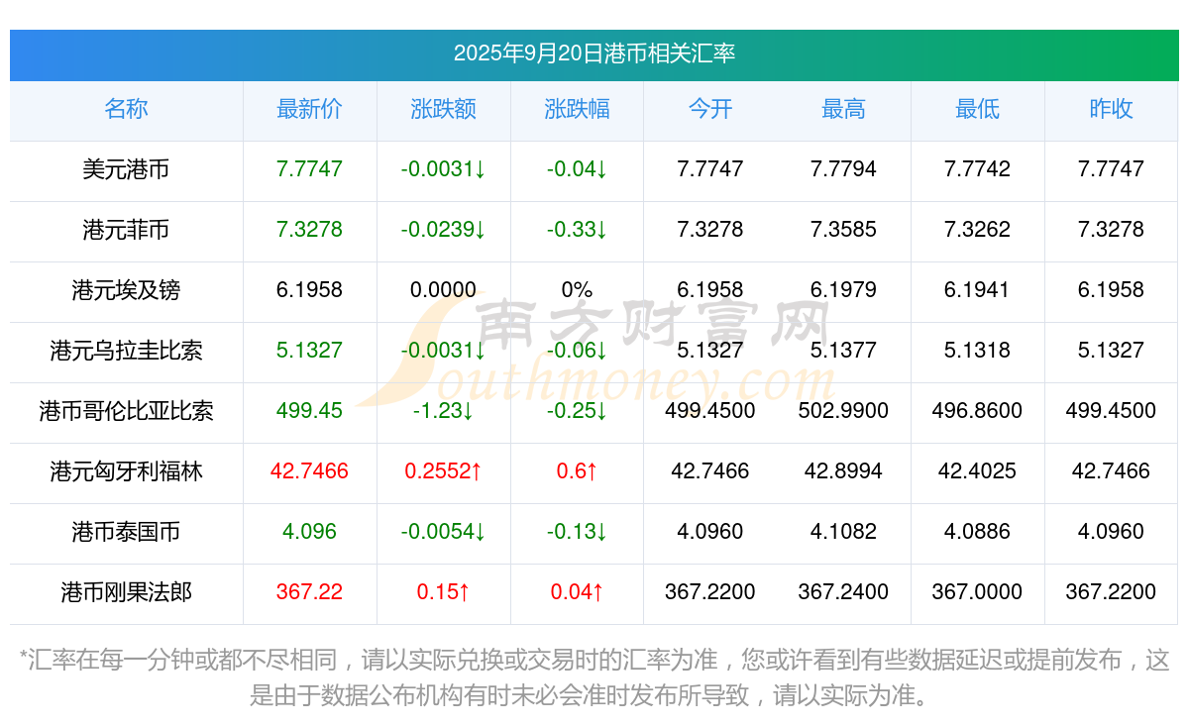This screenshot has width=1189, height=726.
Task: Select the 美元港币 row name
Action: (126, 169)
